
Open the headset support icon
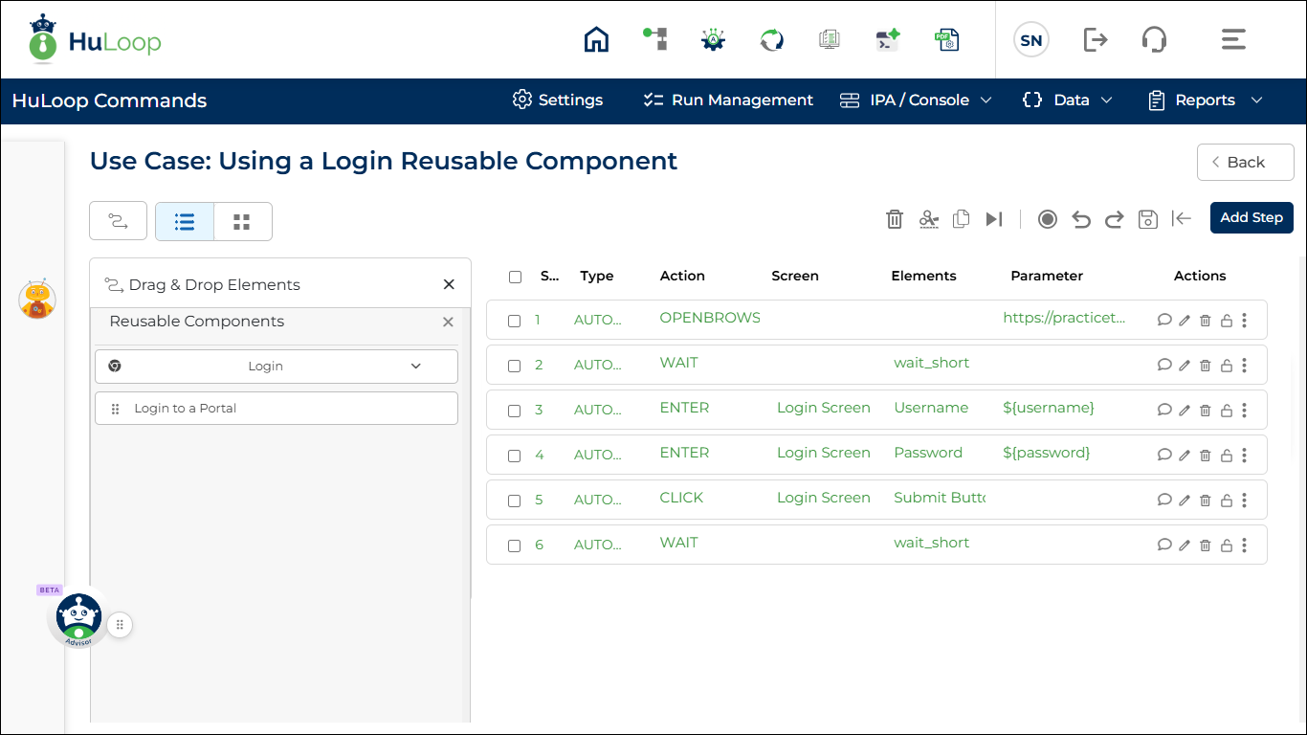pos(1155,39)
